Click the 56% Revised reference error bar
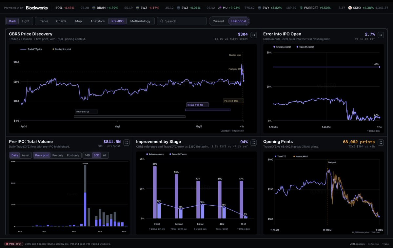Image resolution: width=393 pixels, height=248 pixels. [176, 196]
